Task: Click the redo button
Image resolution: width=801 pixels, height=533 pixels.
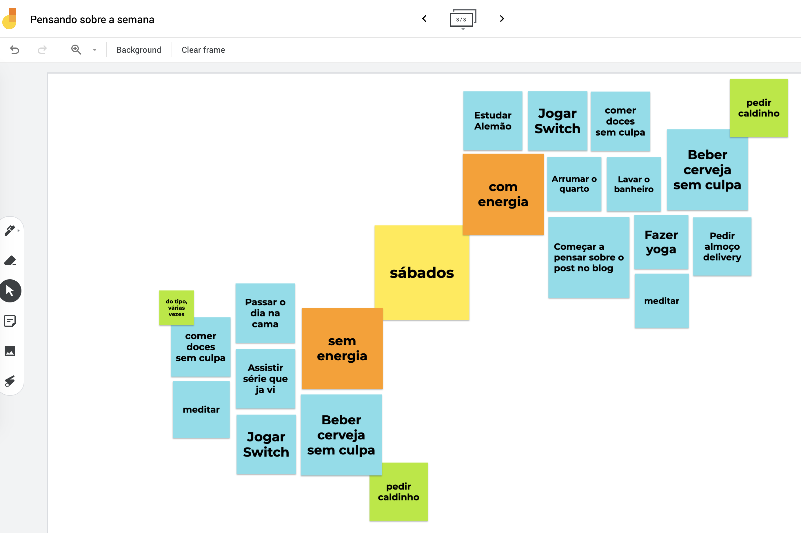Action: (x=42, y=49)
